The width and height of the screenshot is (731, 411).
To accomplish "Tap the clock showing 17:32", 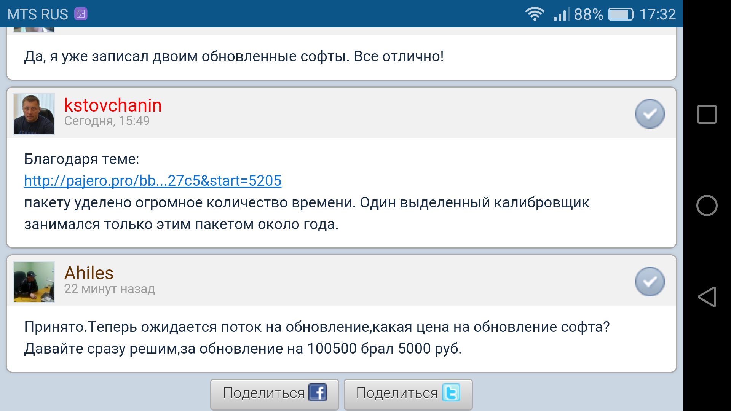I will (x=657, y=14).
